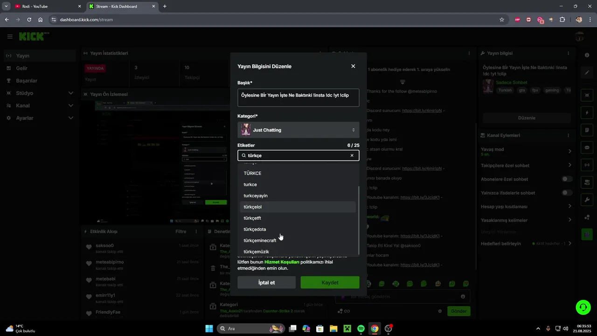The image size is (597, 336).
Task: Click the broadcast signal icon in right toolbar
Action: (587, 164)
